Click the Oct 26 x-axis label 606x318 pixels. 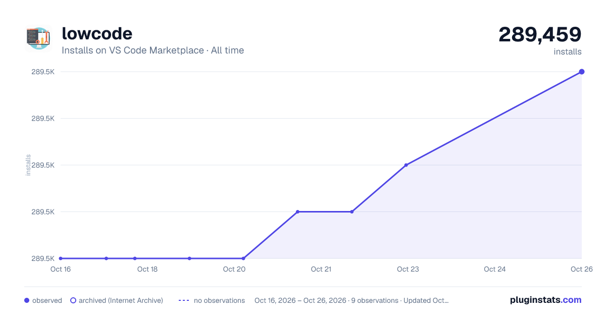tap(581, 269)
